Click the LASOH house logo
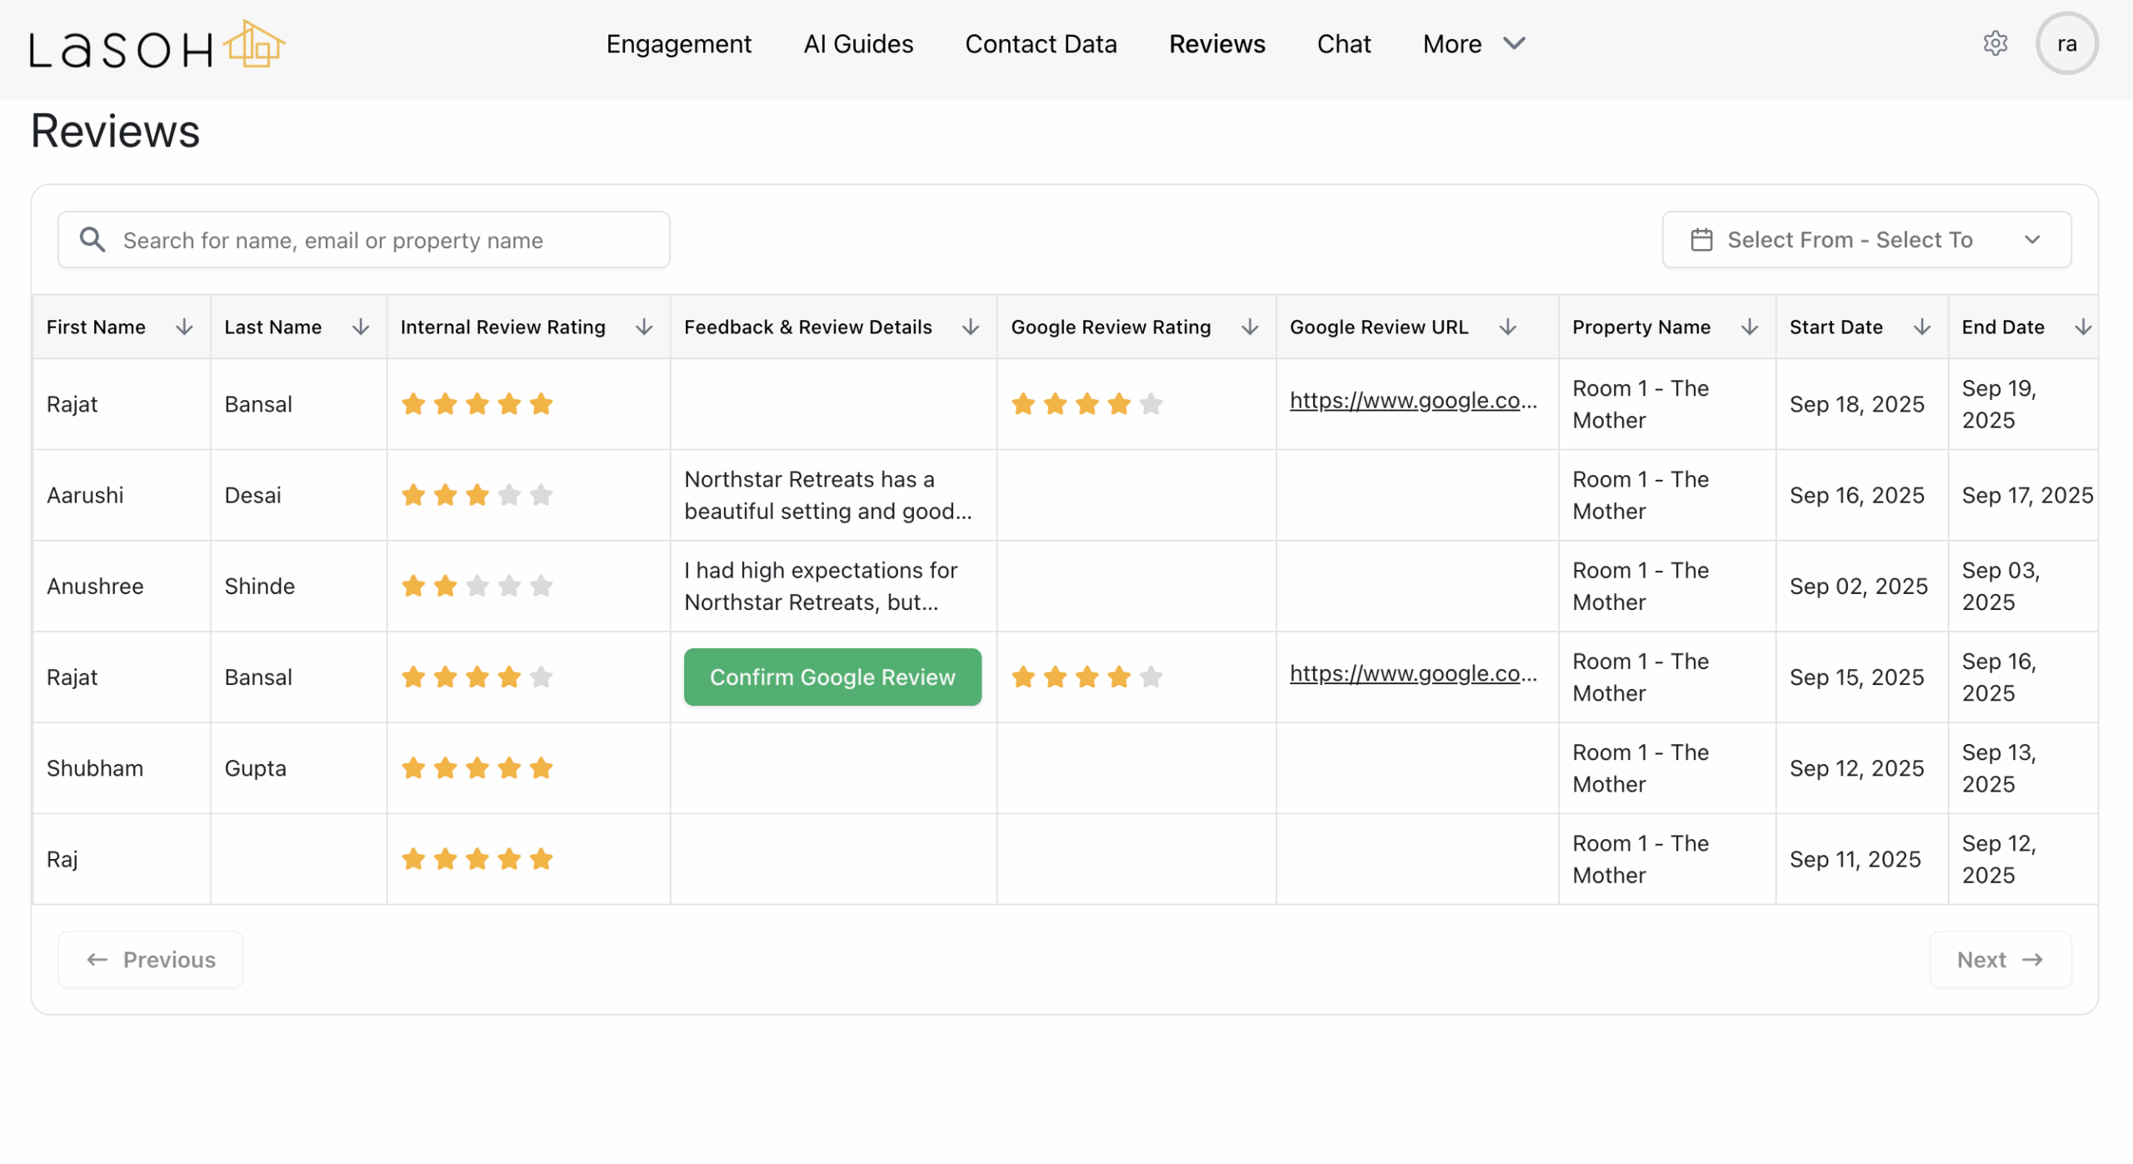The height and width of the screenshot is (1164, 2133). [x=157, y=45]
